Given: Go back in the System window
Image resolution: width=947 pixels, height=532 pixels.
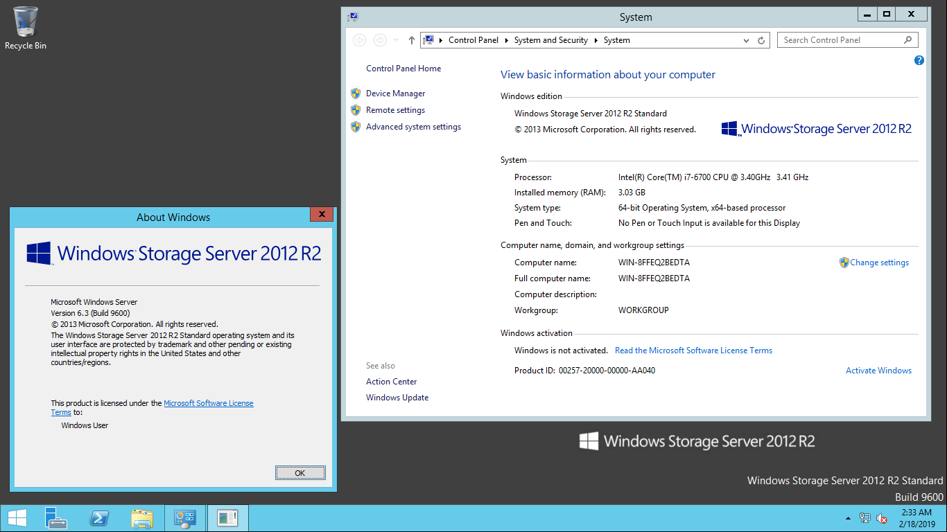Looking at the screenshot, I should click(359, 40).
